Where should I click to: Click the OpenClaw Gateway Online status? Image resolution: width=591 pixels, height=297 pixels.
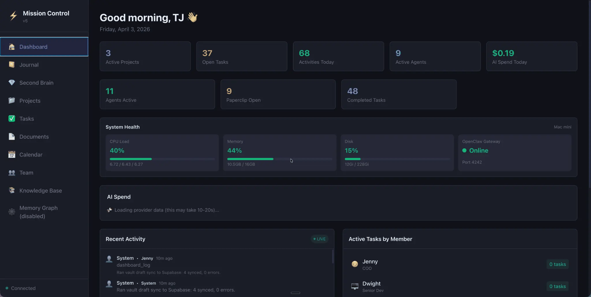[x=478, y=150]
